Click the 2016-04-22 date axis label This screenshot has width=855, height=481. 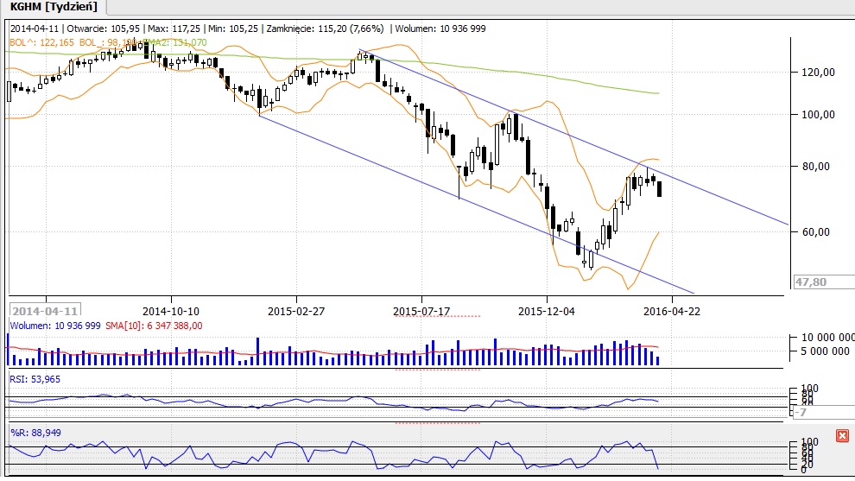672,311
